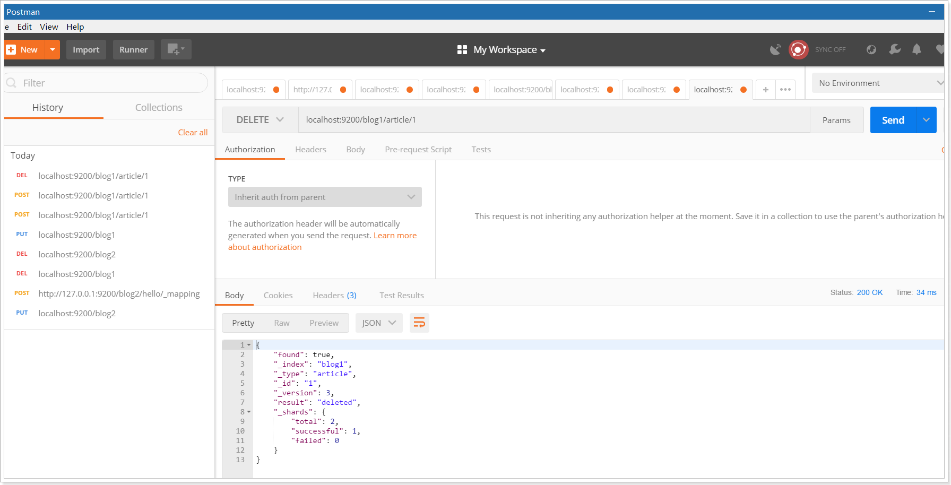The height and width of the screenshot is (485, 951).
Task: Switch to the Collections tab
Action: tap(159, 107)
